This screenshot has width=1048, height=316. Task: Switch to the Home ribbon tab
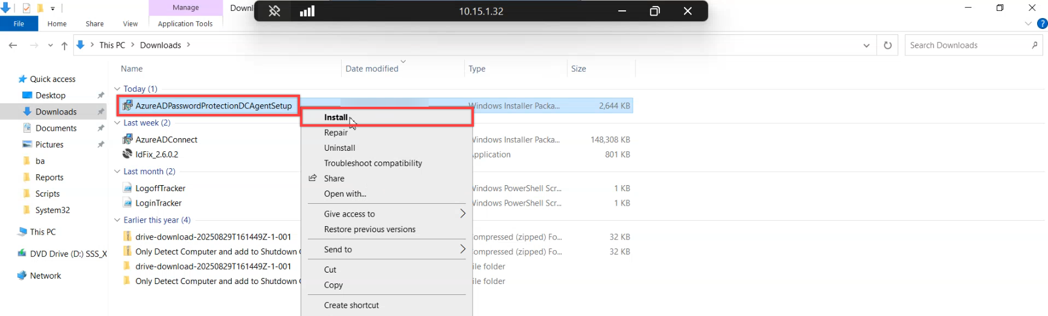pos(57,24)
